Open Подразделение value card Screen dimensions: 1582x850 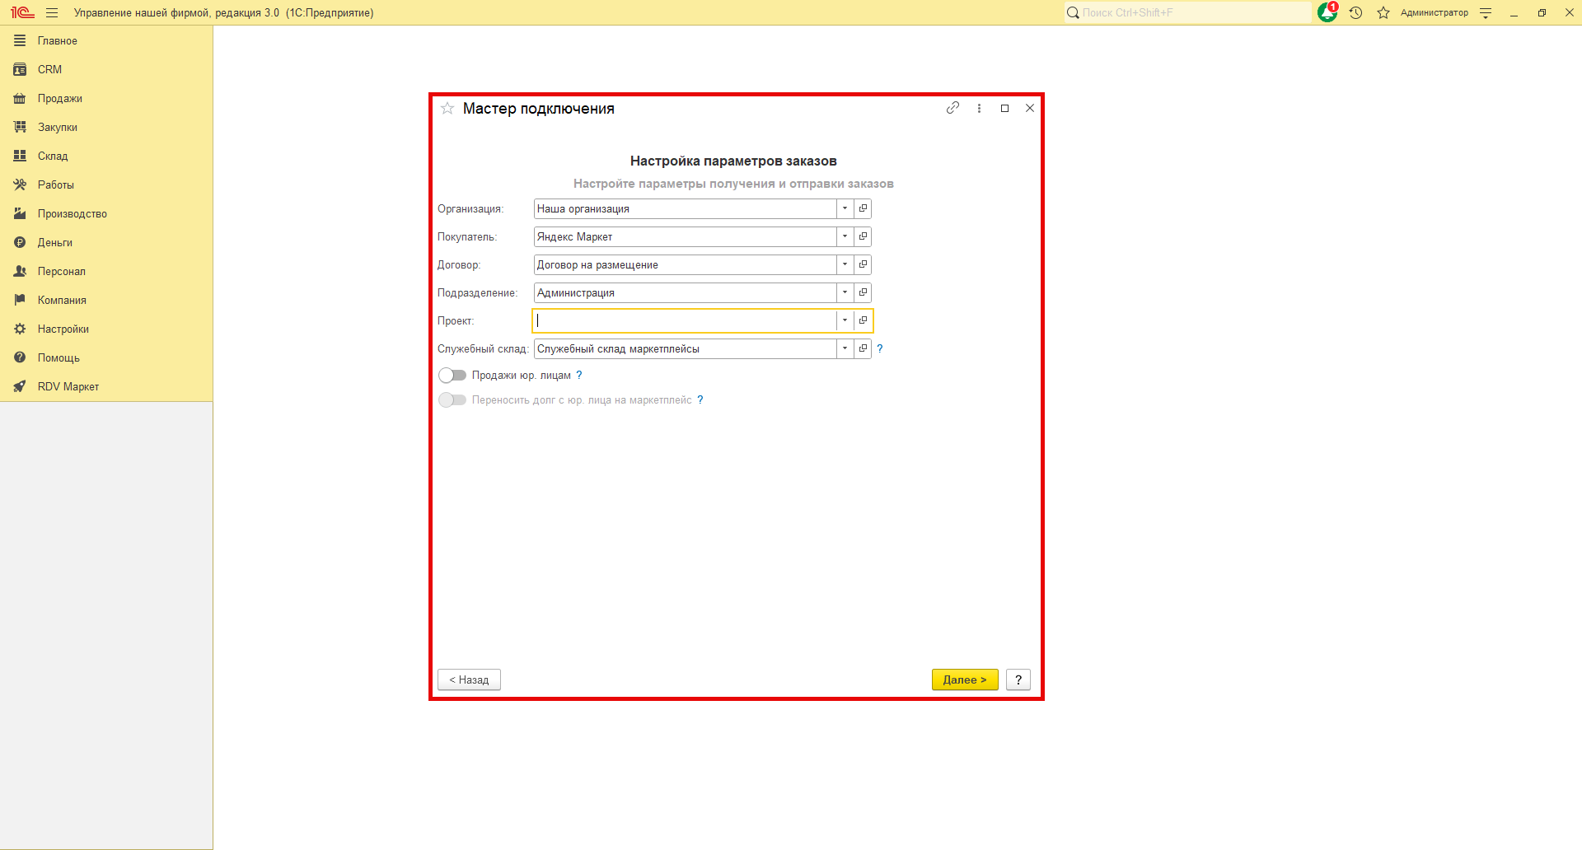click(863, 292)
